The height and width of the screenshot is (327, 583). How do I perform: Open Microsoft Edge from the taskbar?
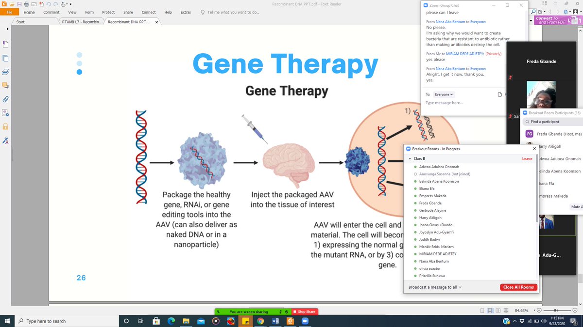[x=171, y=321]
